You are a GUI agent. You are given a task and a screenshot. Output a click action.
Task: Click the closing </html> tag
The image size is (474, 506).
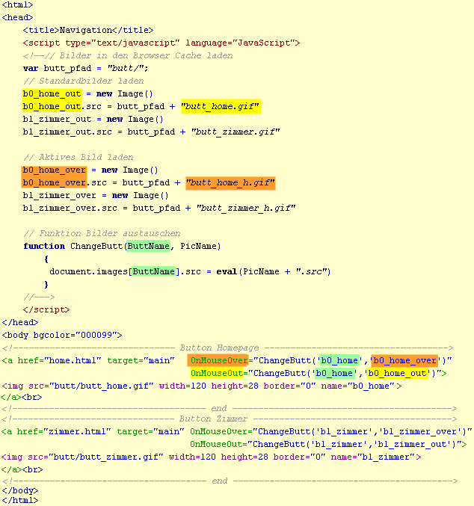click(x=20, y=501)
